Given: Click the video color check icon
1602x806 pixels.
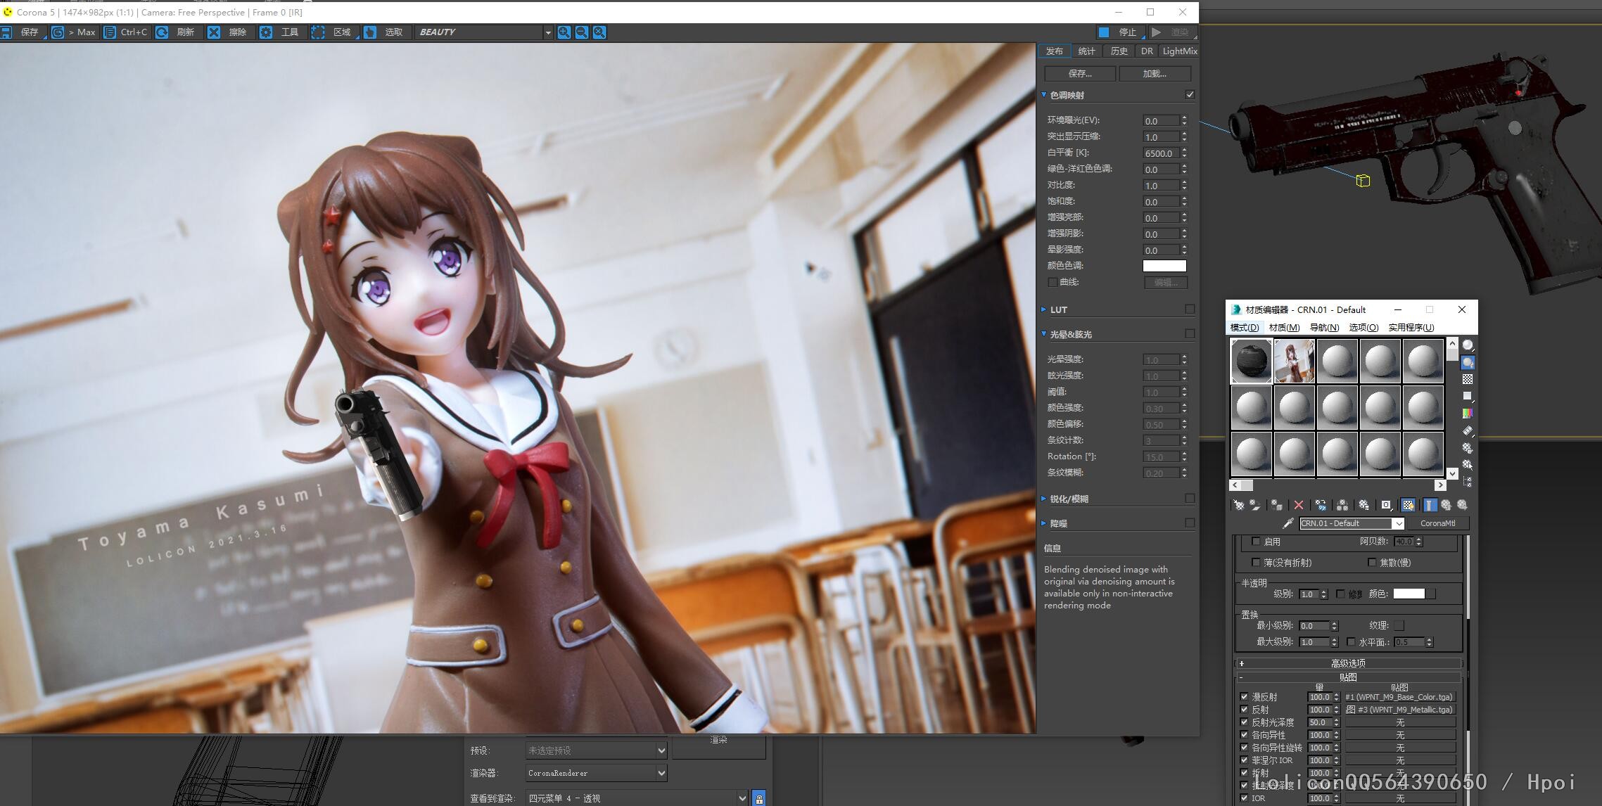Looking at the screenshot, I should coord(1468,413).
